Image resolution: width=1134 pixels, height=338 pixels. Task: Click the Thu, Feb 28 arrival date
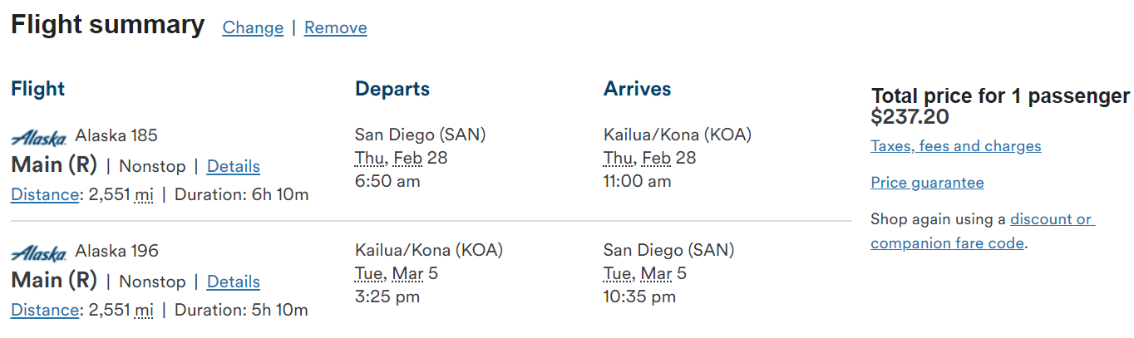(649, 158)
